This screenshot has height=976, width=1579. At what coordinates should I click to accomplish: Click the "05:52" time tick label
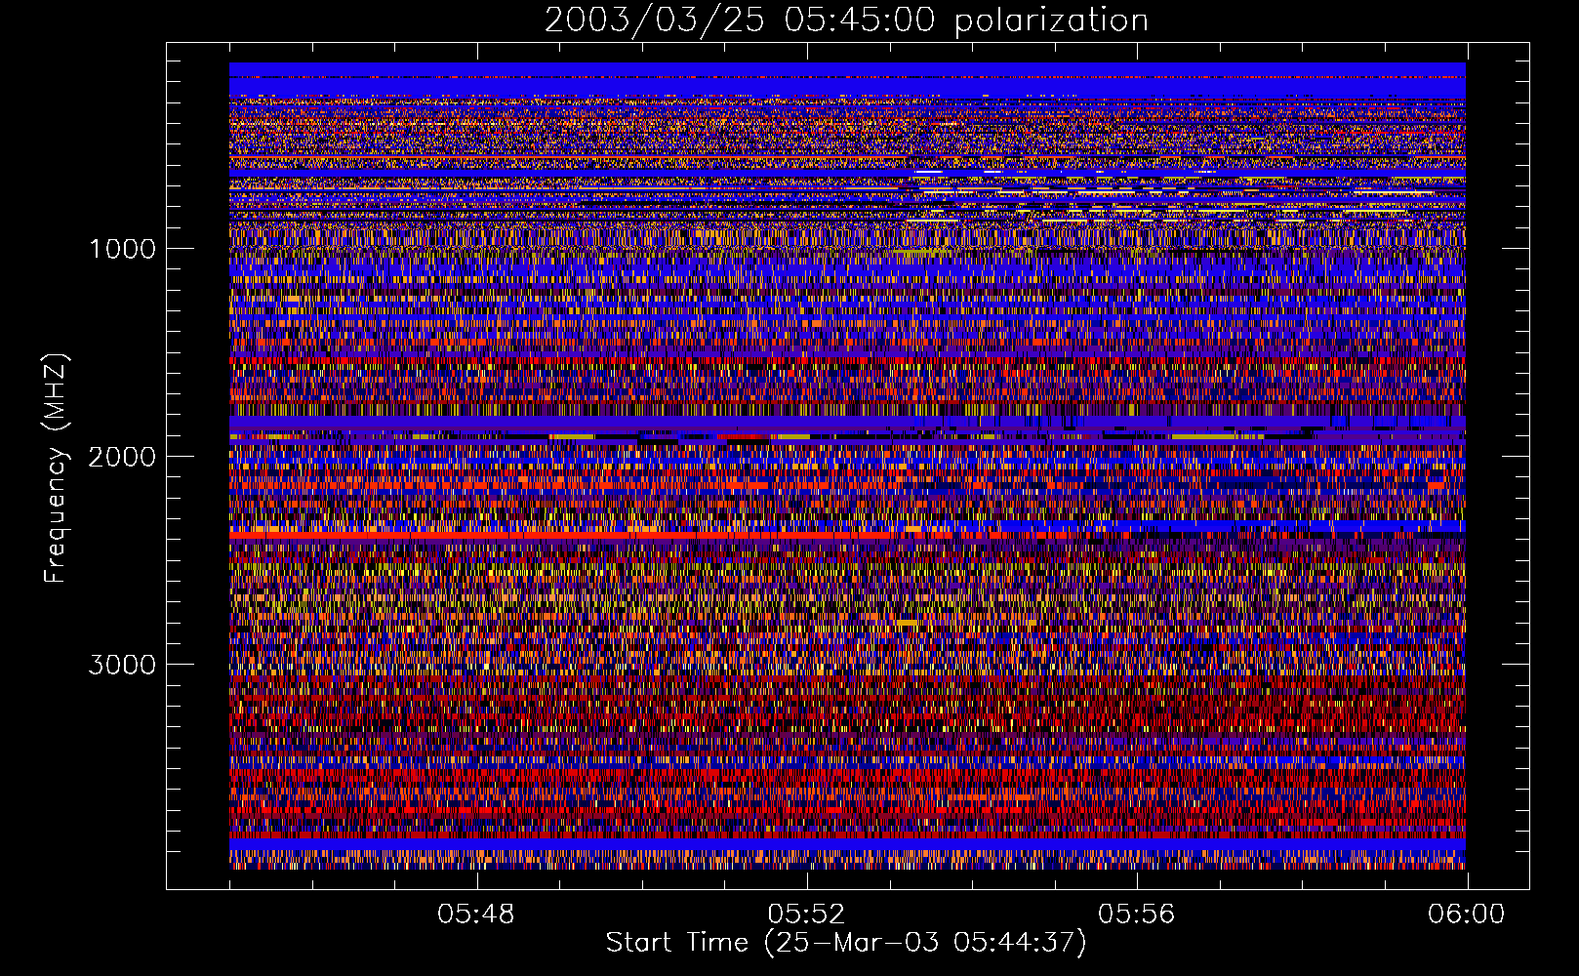pos(806,915)
